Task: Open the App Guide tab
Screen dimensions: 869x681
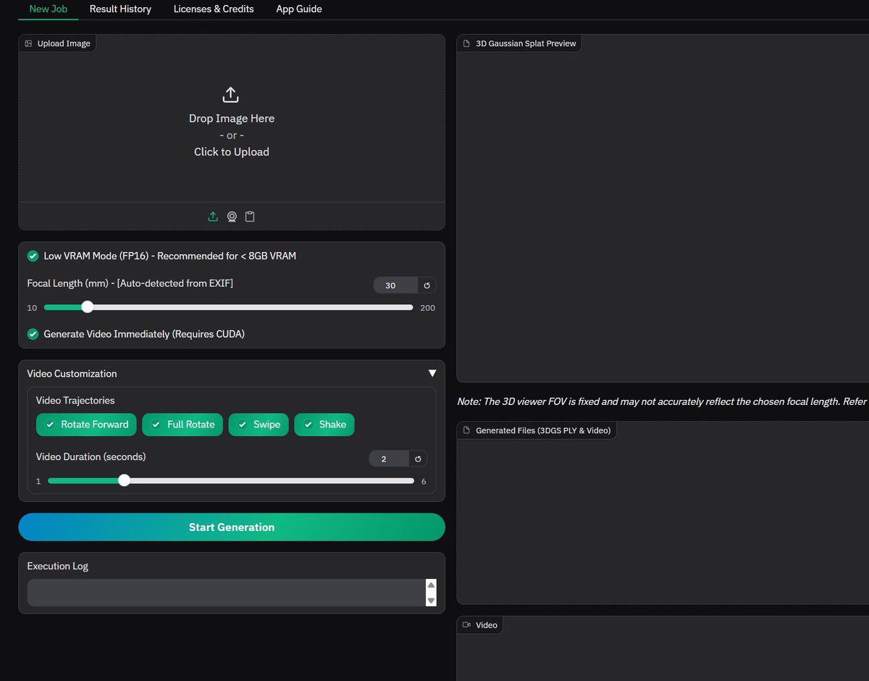Action: tap(299, 9)
